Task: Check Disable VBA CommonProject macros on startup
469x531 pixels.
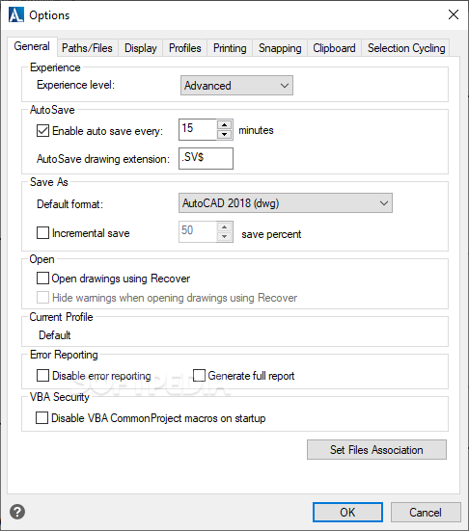Action: click(42, 417)
